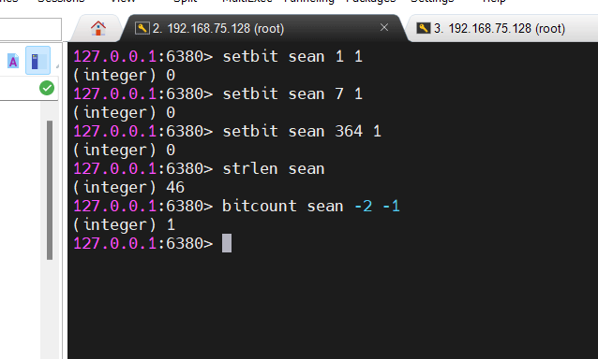Click the terminal cursor at the last prompt
This screenshot has height=359, width=598.
(x=227, y=243)
